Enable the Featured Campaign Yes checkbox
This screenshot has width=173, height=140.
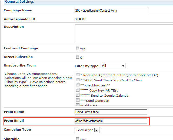(77, 49)
